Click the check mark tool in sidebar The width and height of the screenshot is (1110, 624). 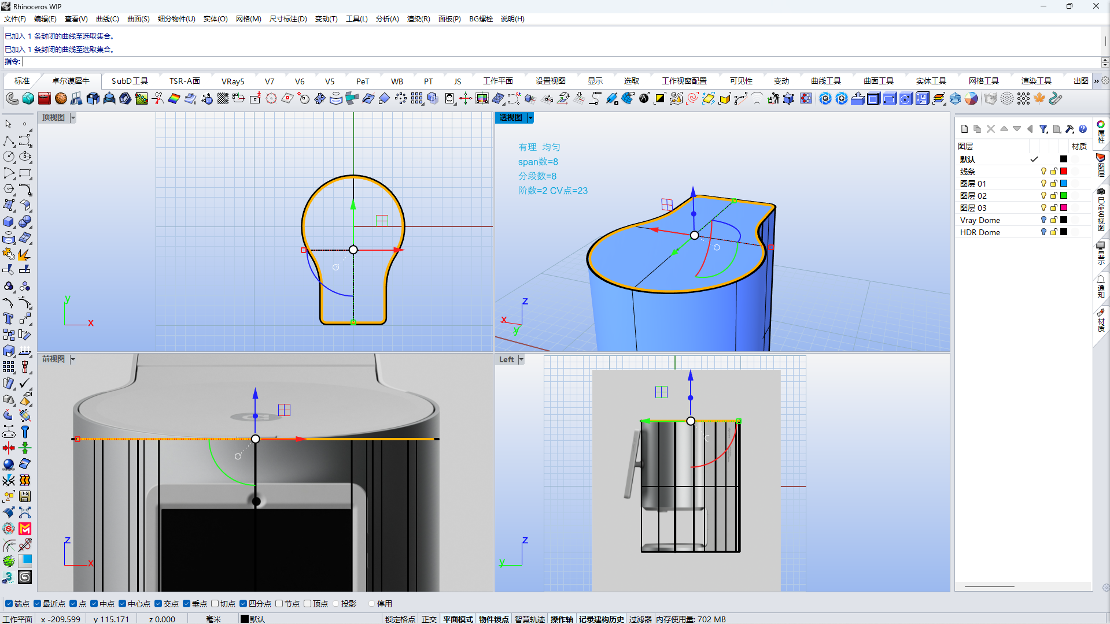(x=25, y=383)
